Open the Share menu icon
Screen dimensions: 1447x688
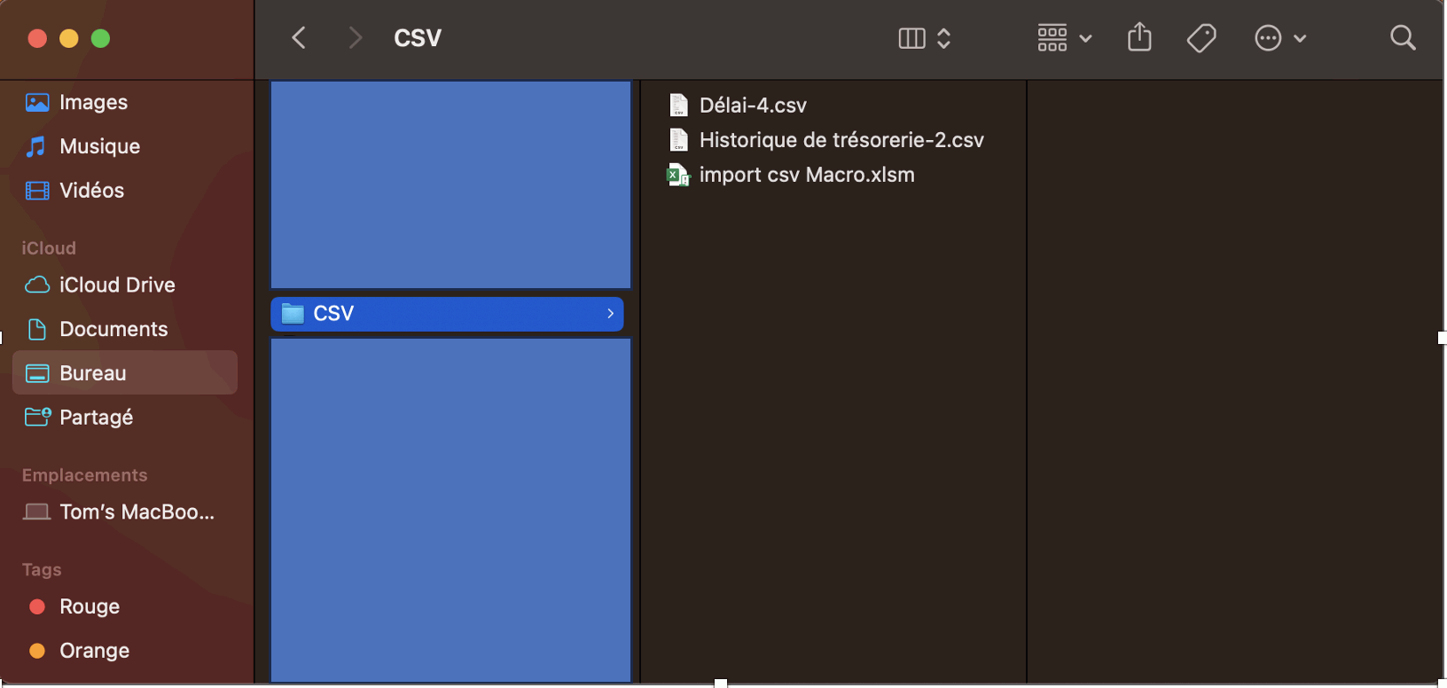(x=1139, y=37)
